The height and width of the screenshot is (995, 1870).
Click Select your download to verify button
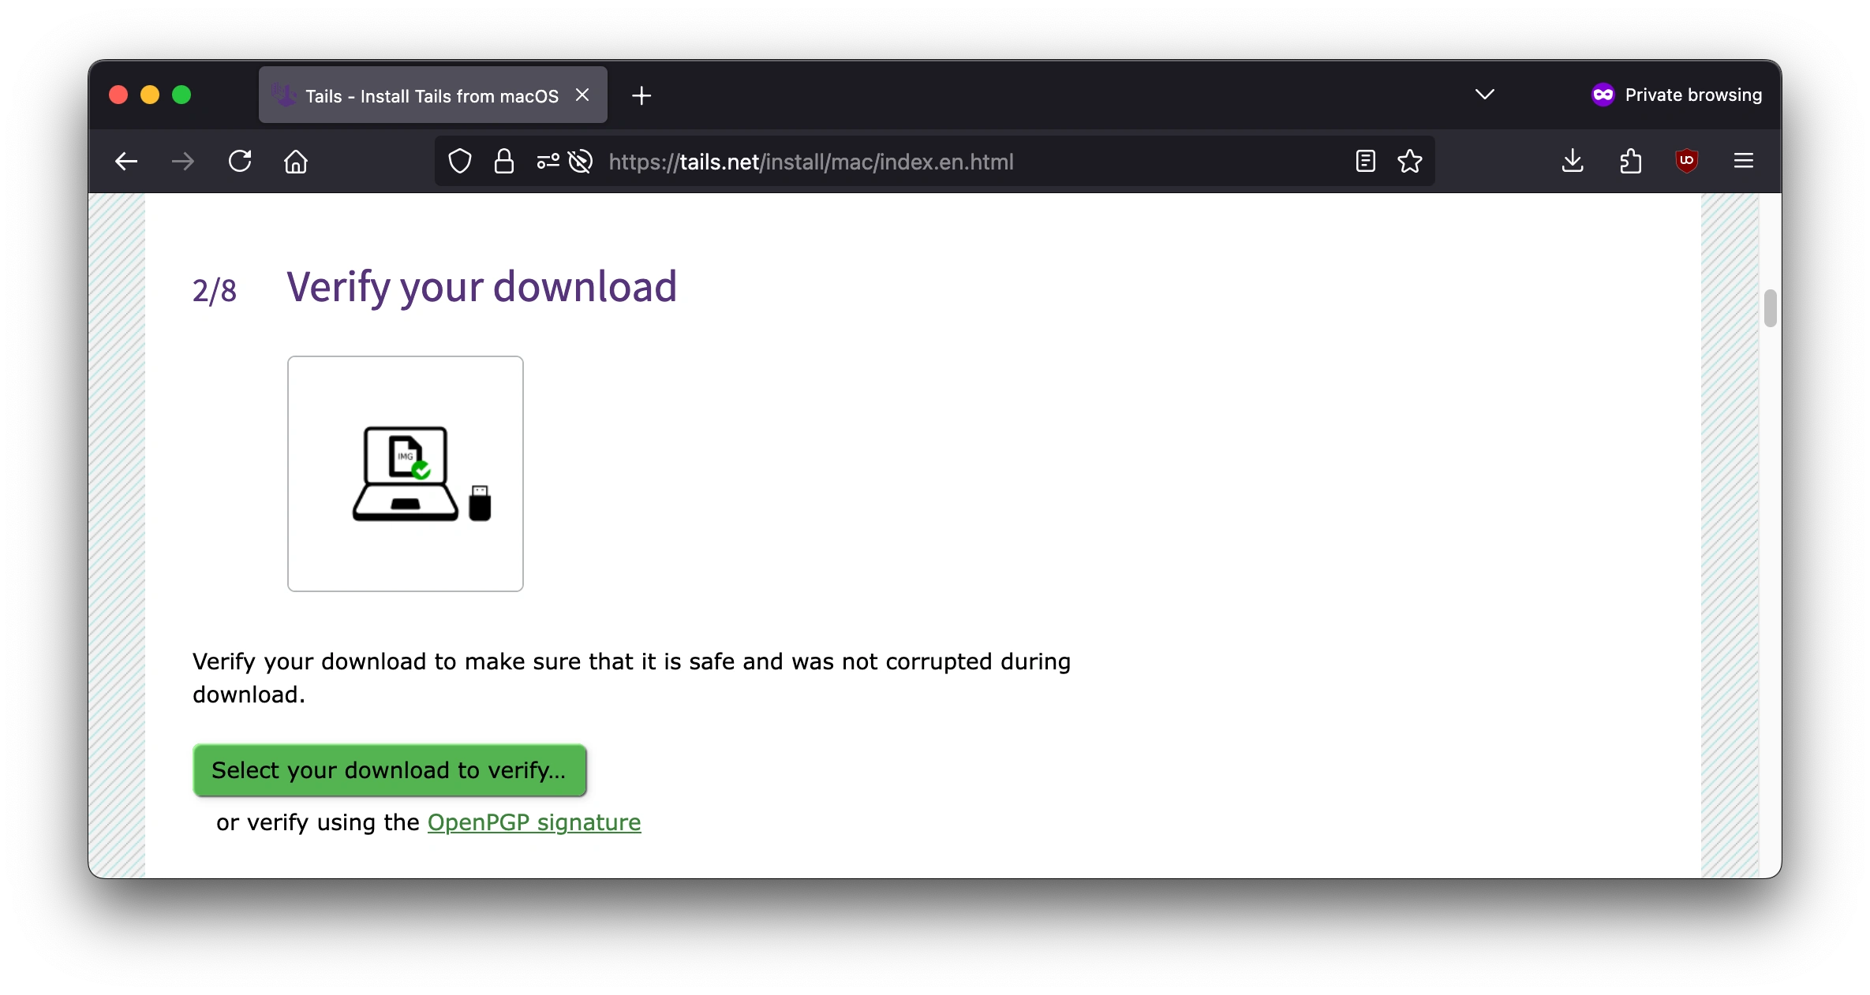tap(390, 770)
